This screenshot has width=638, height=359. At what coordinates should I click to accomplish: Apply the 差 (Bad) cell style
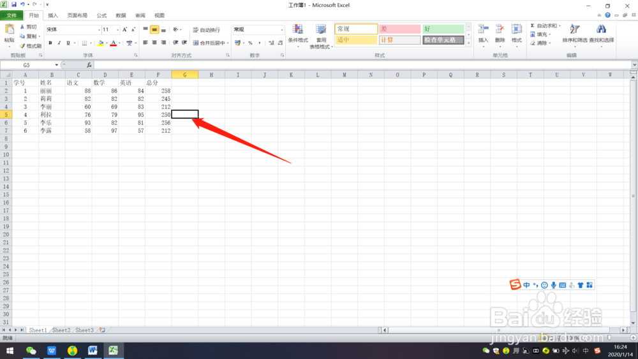coord(399,29)
